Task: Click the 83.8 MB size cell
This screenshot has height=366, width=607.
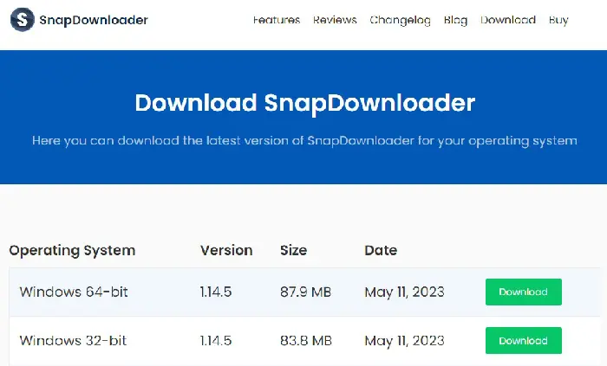Action: 306,341
